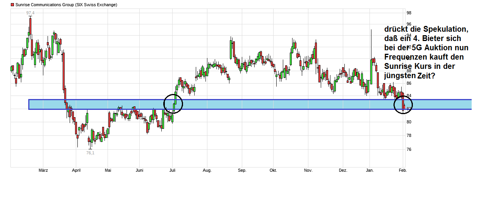Click the 'Okt.' month label

(273, 170)
